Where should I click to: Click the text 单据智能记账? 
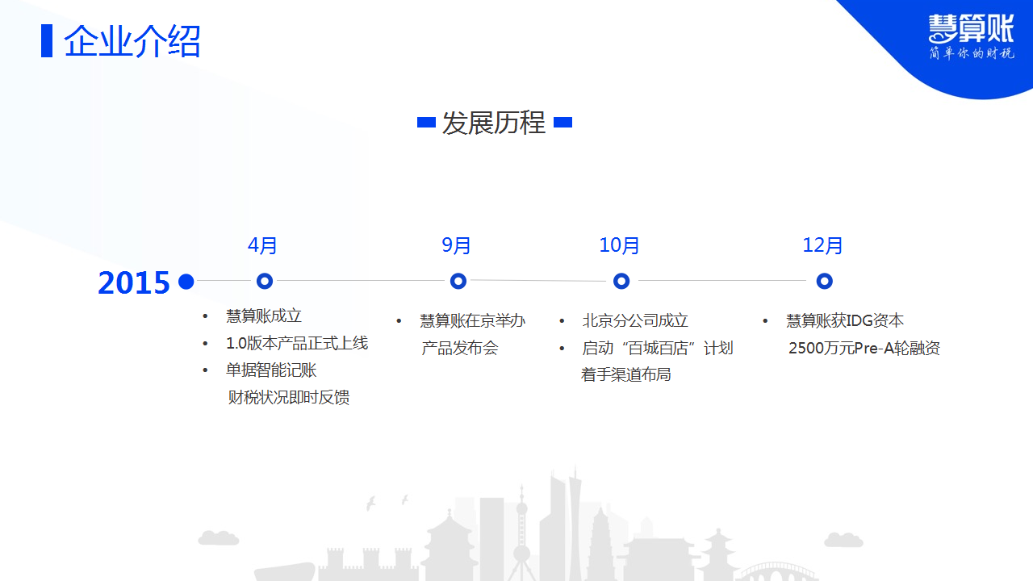[x=271, y=370]
